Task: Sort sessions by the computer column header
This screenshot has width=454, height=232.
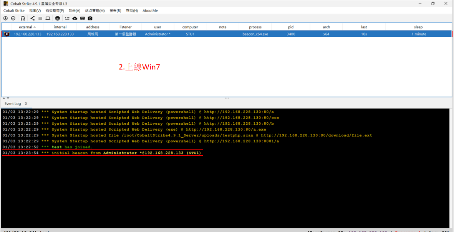Action: coord(190,27)
